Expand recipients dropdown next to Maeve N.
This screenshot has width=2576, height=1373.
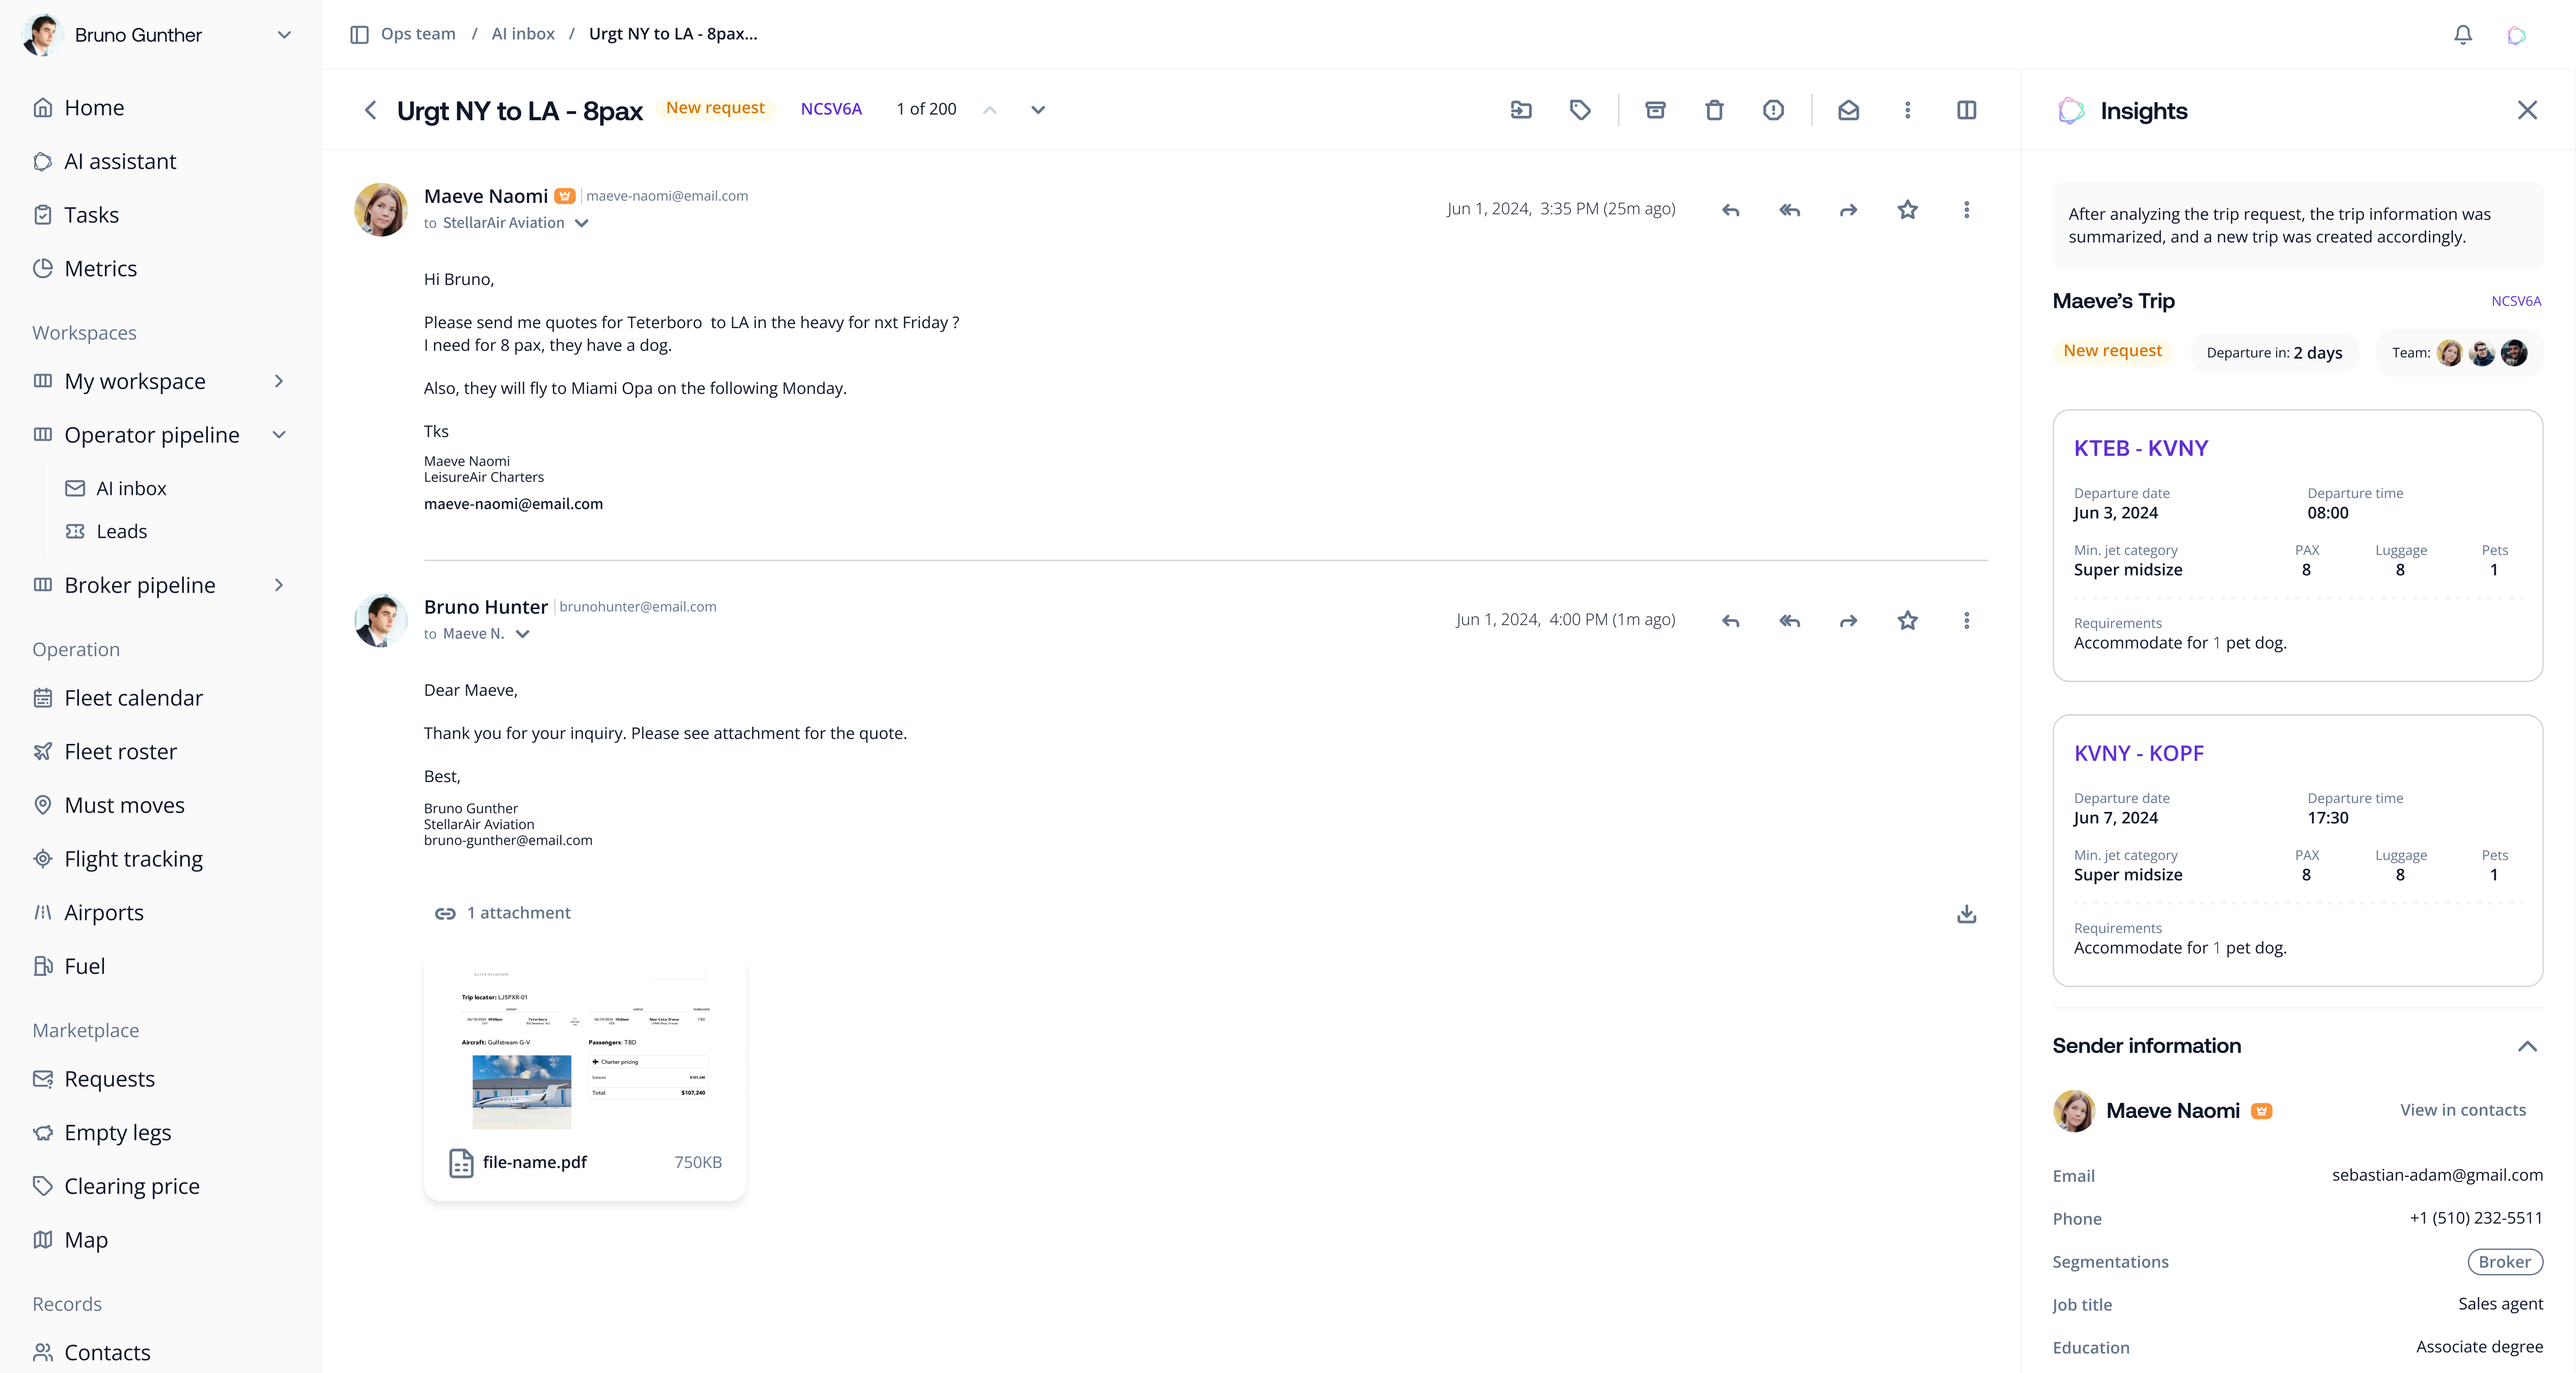(x=522, y=634)
